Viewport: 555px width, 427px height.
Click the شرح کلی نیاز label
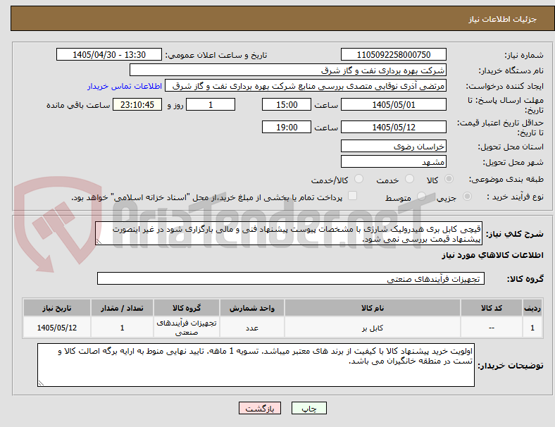click(x=515, y=234)
